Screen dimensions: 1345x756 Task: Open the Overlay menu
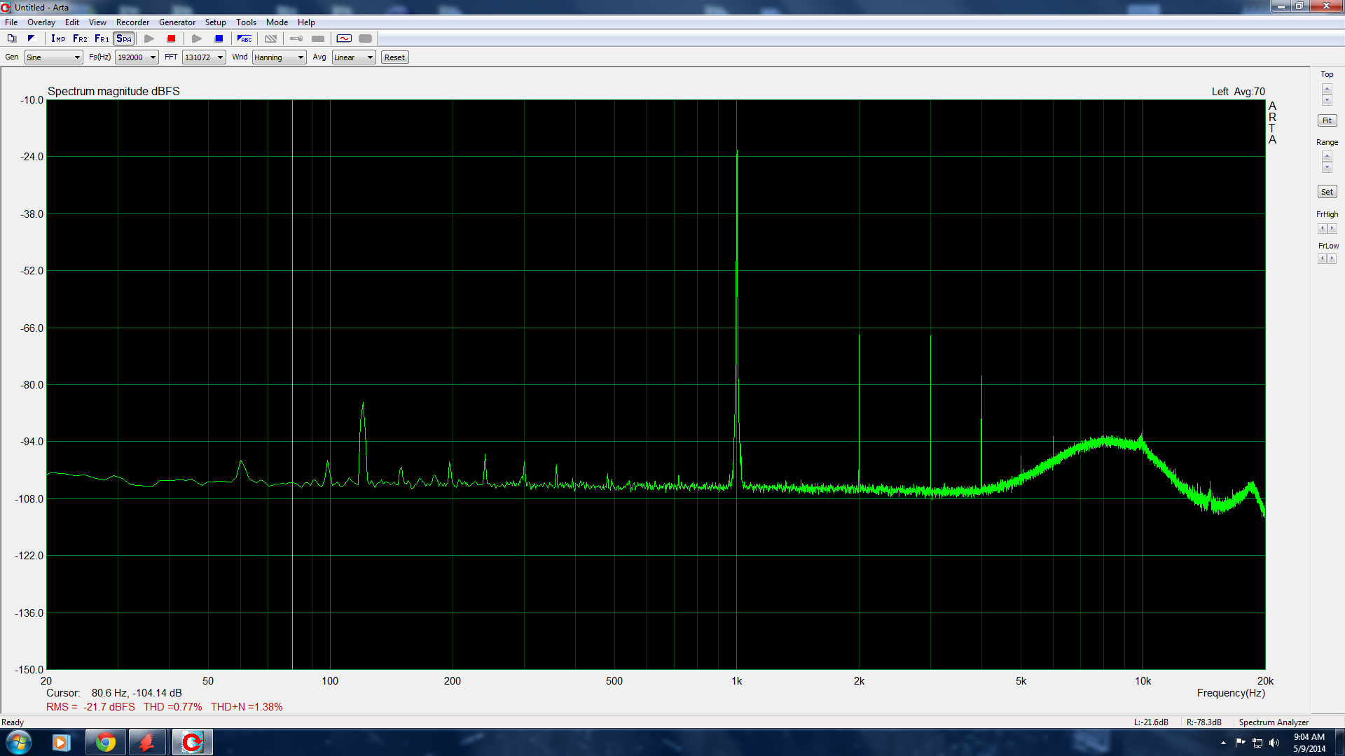click(x=41, y=22)
